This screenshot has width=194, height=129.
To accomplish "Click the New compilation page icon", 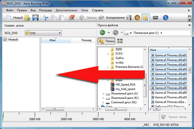I will [x=8, y=18].
